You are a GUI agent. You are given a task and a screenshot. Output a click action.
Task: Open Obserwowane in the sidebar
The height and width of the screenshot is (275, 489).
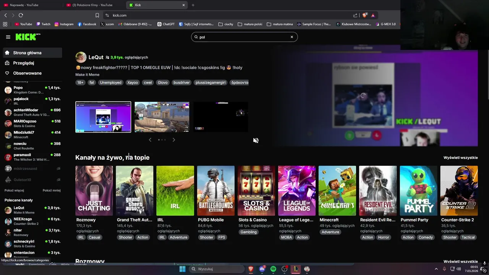tap(32, 73)
